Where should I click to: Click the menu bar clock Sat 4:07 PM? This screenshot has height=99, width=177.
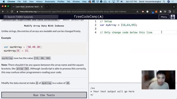coord(131,1)
